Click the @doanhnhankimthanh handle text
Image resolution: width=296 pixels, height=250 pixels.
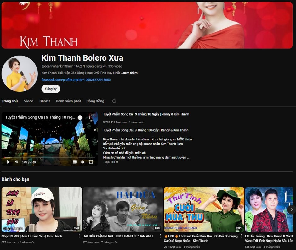click(57, 66)
